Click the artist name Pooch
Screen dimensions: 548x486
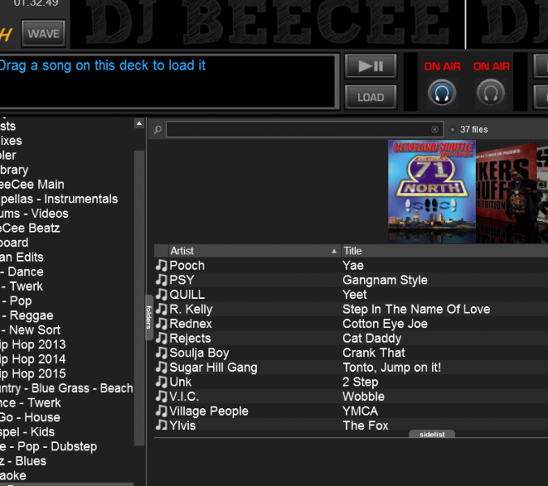(x=187, y=266)
